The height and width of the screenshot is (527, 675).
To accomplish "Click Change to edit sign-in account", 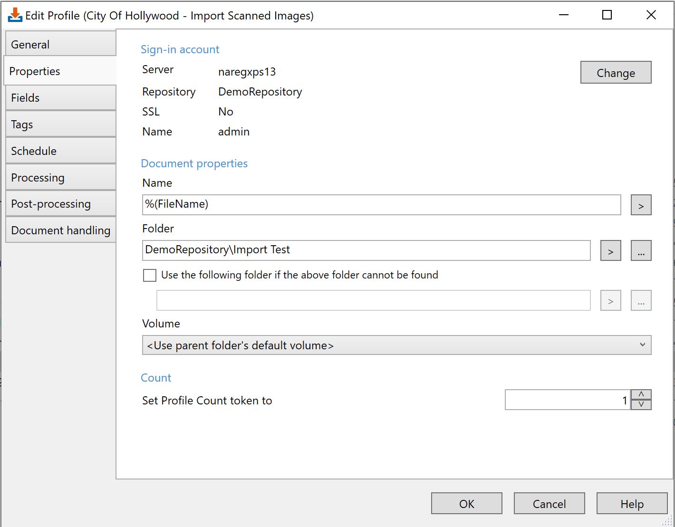I will click(616, 73).
